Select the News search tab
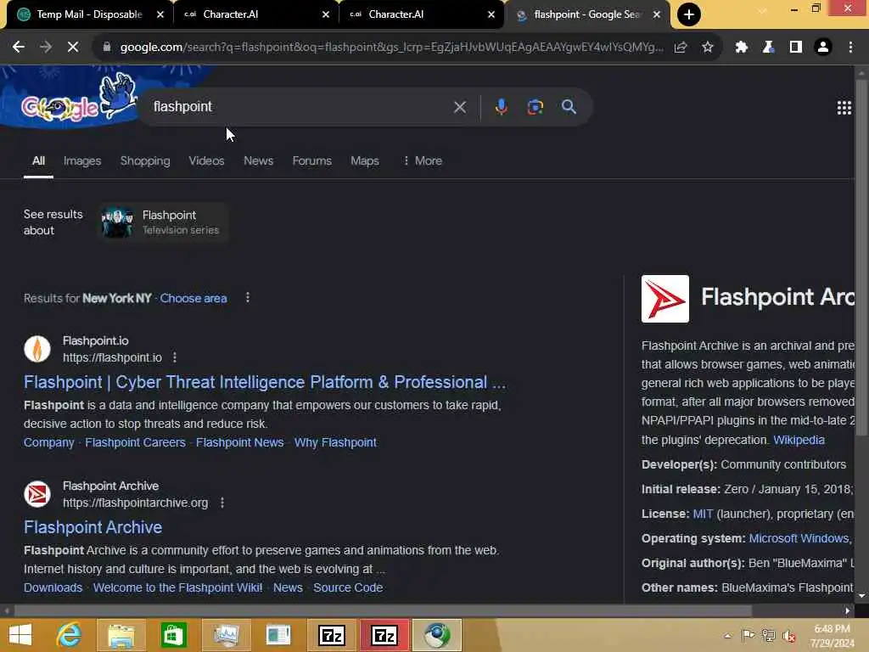869x652 pixels. click(x=258, y=160)
